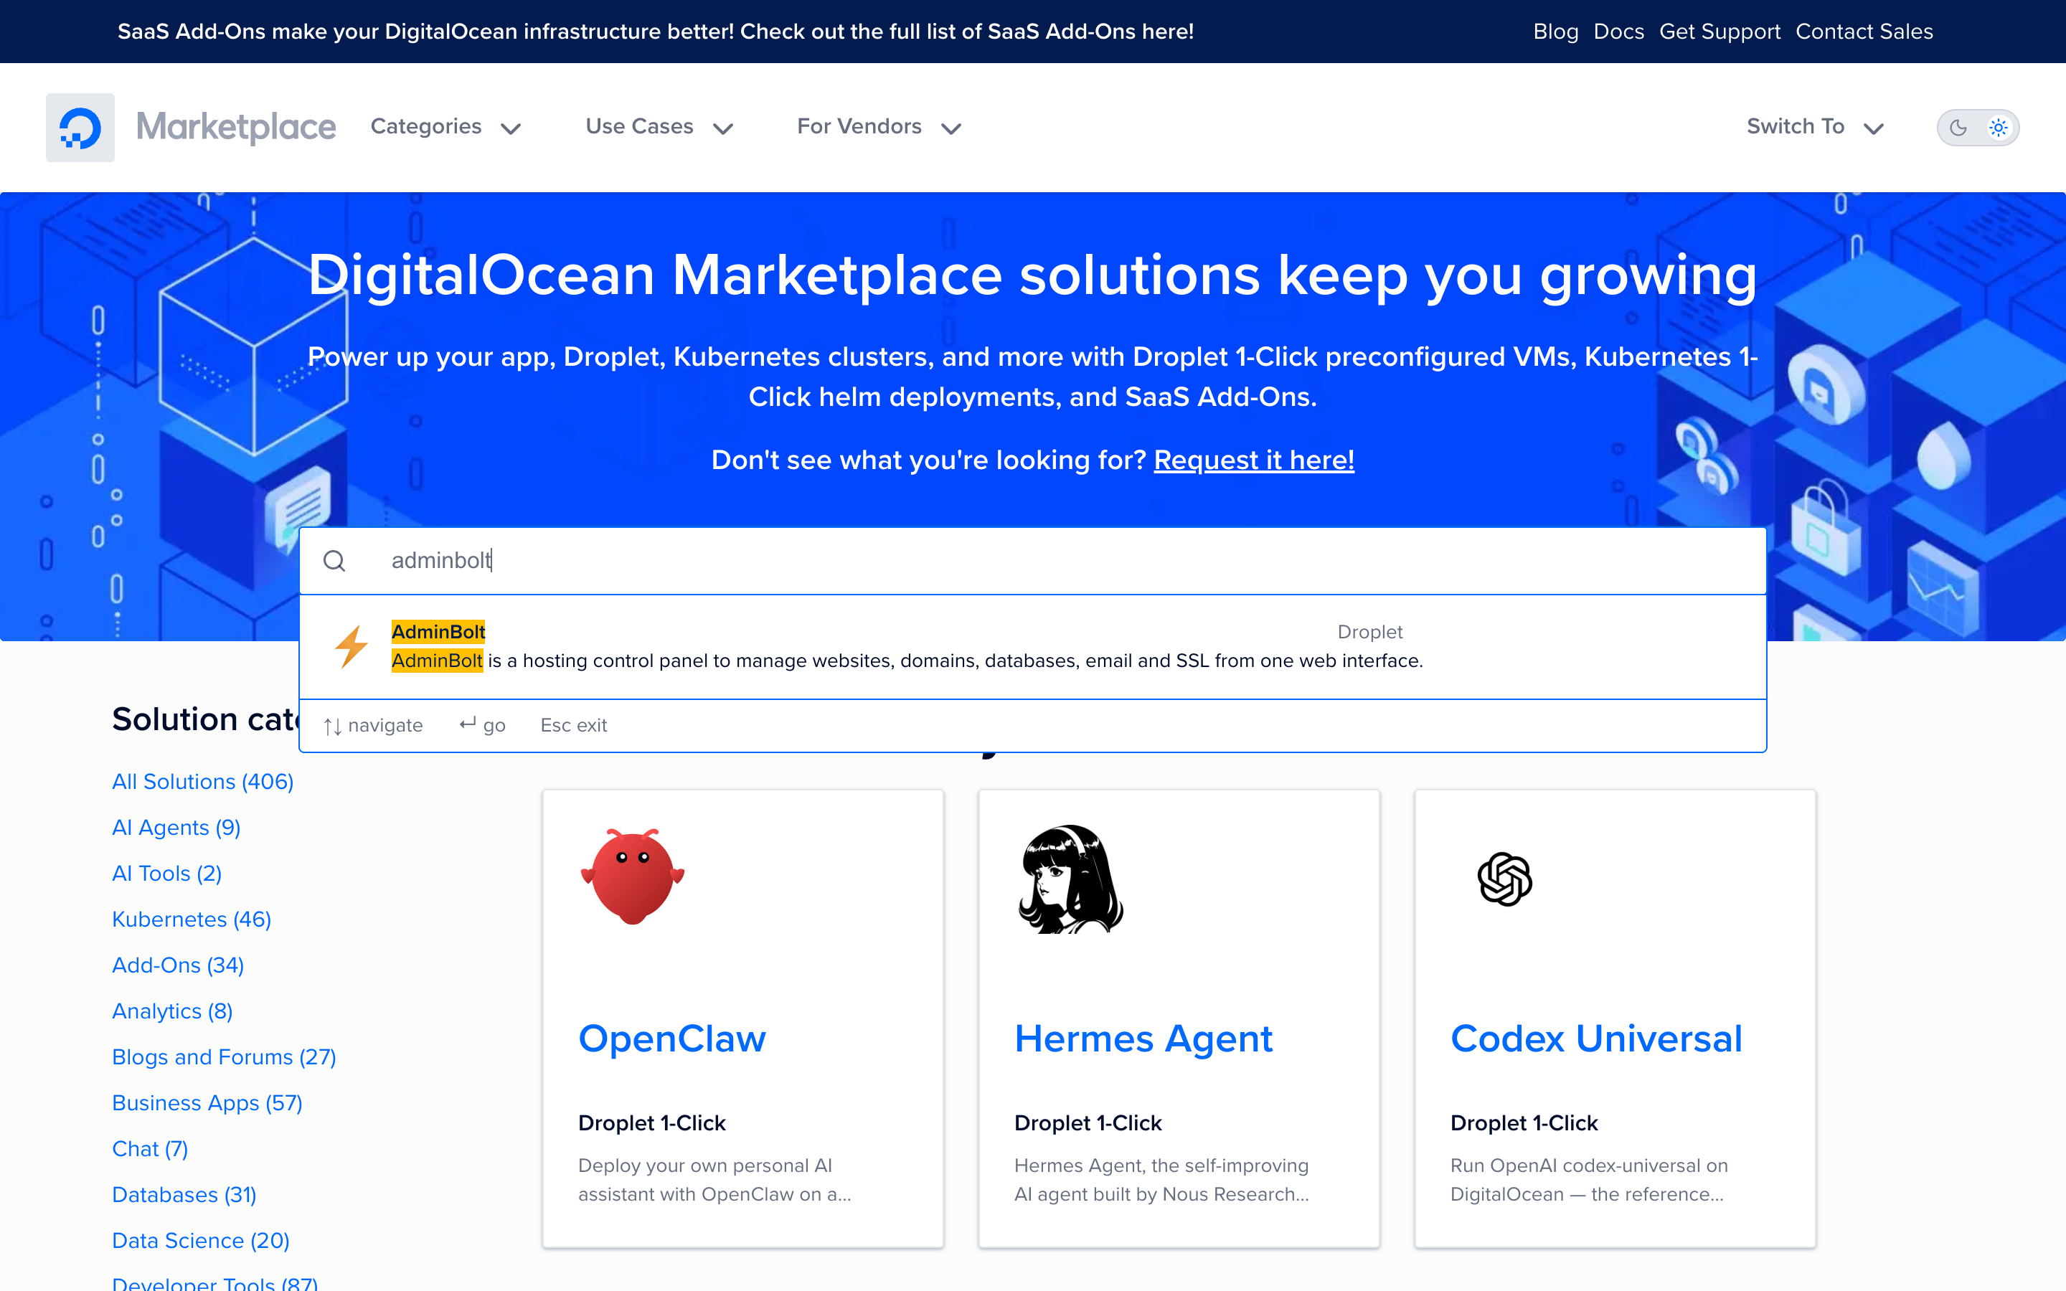Click Codex Universal description text
Screen dimensions: 2066x1291
1588,1180
